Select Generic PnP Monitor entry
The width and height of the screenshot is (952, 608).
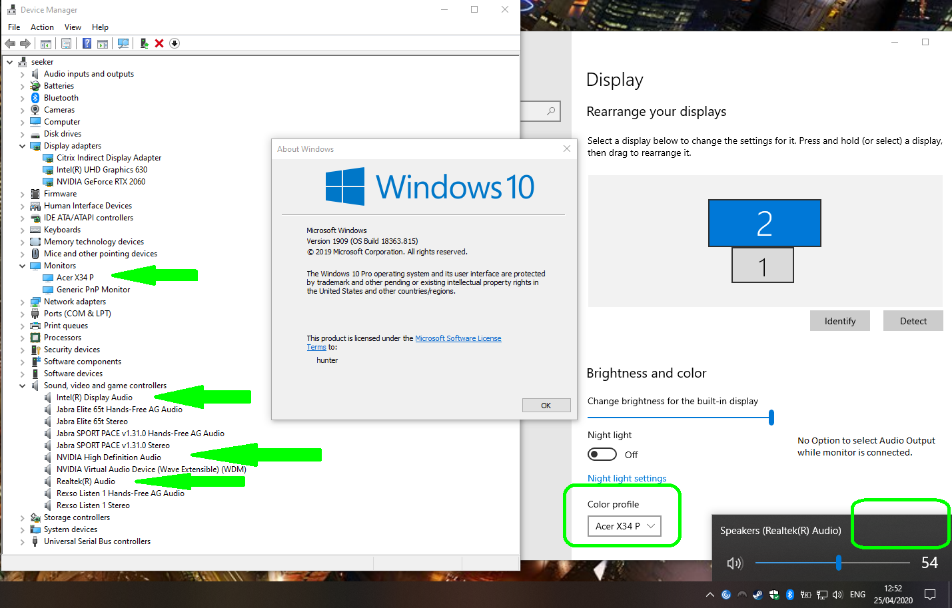click(93, 290)
